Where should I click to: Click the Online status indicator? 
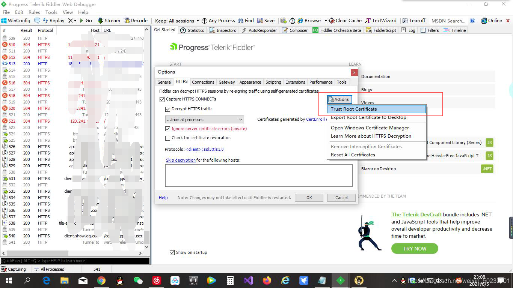[491, 21]
